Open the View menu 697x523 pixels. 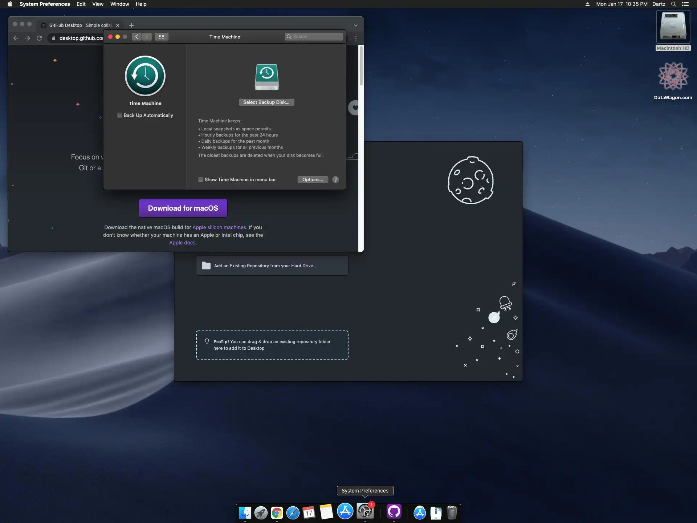pyautogui.click(x=98, y=4)
